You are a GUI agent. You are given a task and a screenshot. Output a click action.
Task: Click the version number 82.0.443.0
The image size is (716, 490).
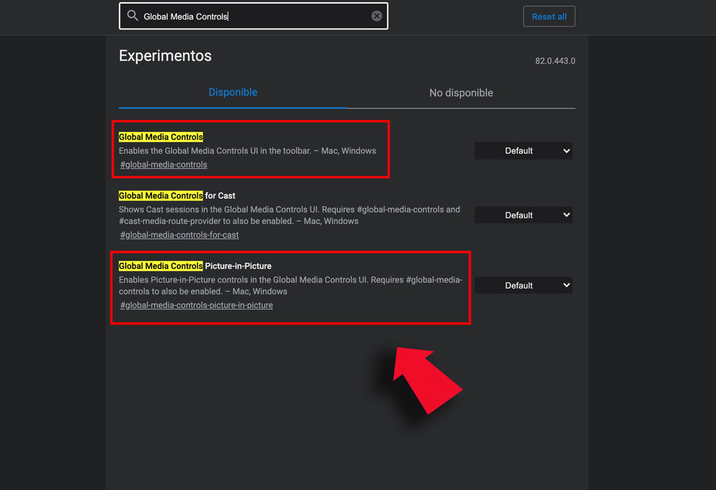555,62
